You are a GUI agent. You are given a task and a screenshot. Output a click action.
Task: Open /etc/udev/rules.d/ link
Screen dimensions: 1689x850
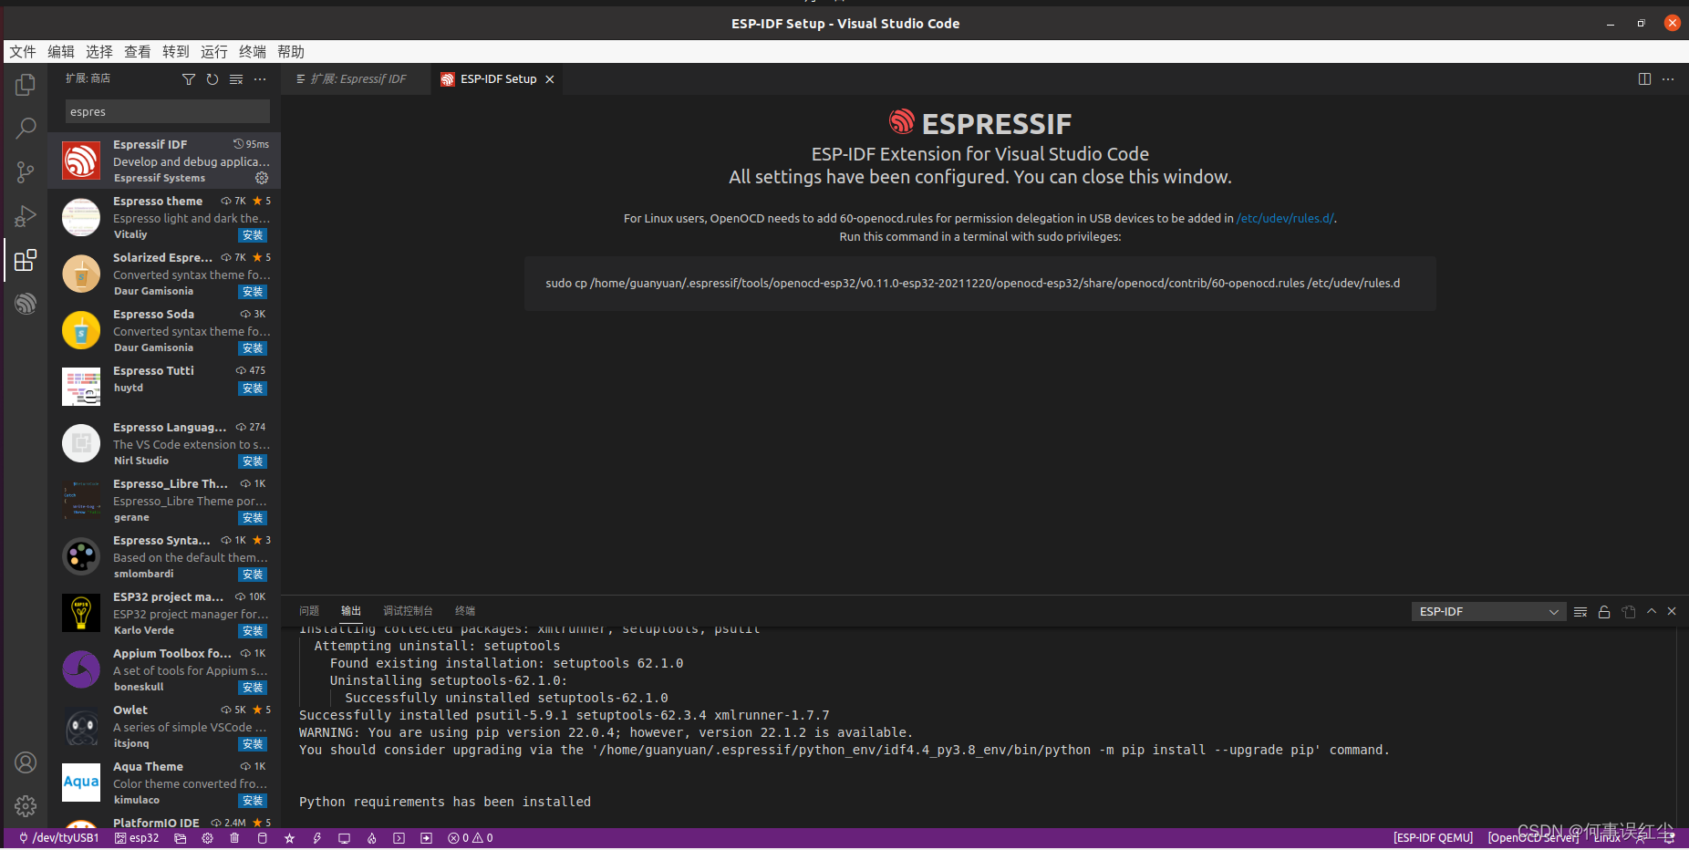1285,219
